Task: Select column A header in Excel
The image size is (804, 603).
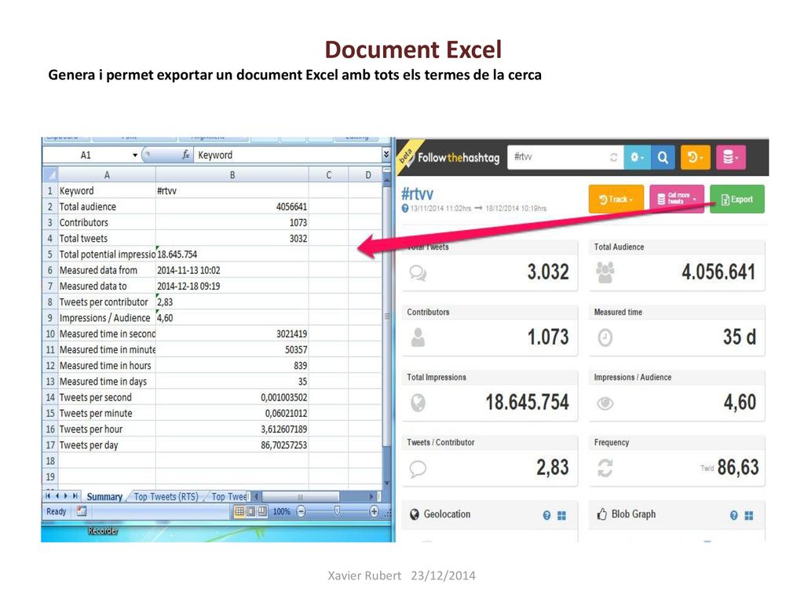Action: pos(107,175)
